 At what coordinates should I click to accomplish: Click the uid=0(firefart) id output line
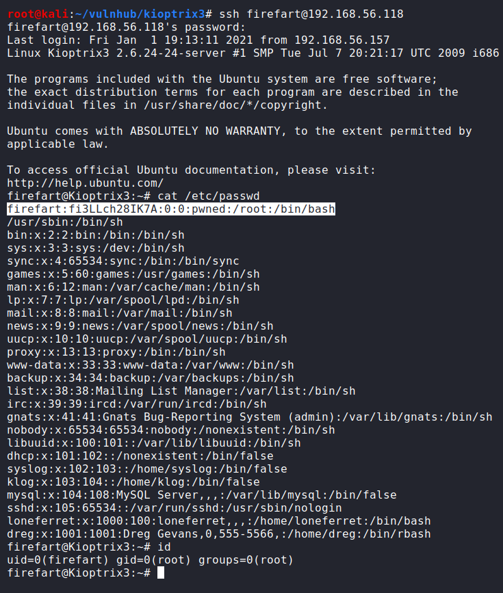coord(150,559)
